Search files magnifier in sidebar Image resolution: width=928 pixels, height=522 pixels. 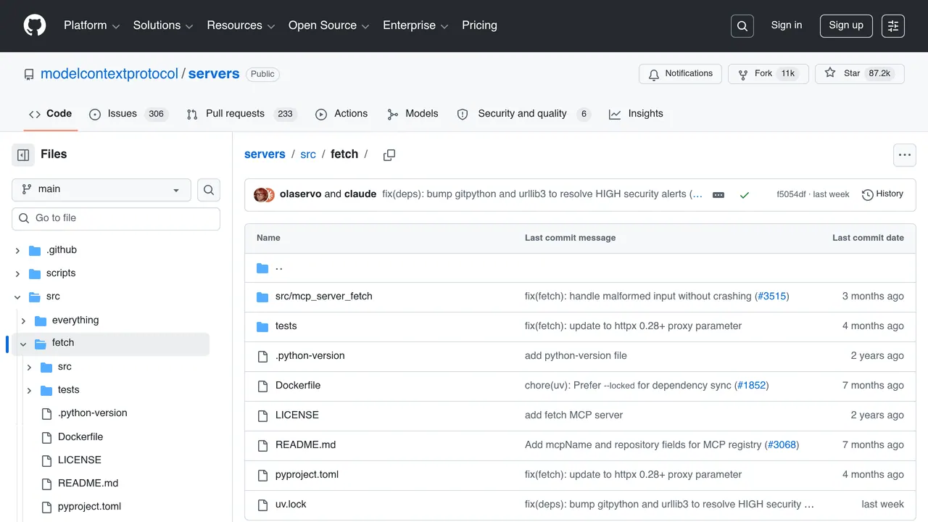point(209,190)
